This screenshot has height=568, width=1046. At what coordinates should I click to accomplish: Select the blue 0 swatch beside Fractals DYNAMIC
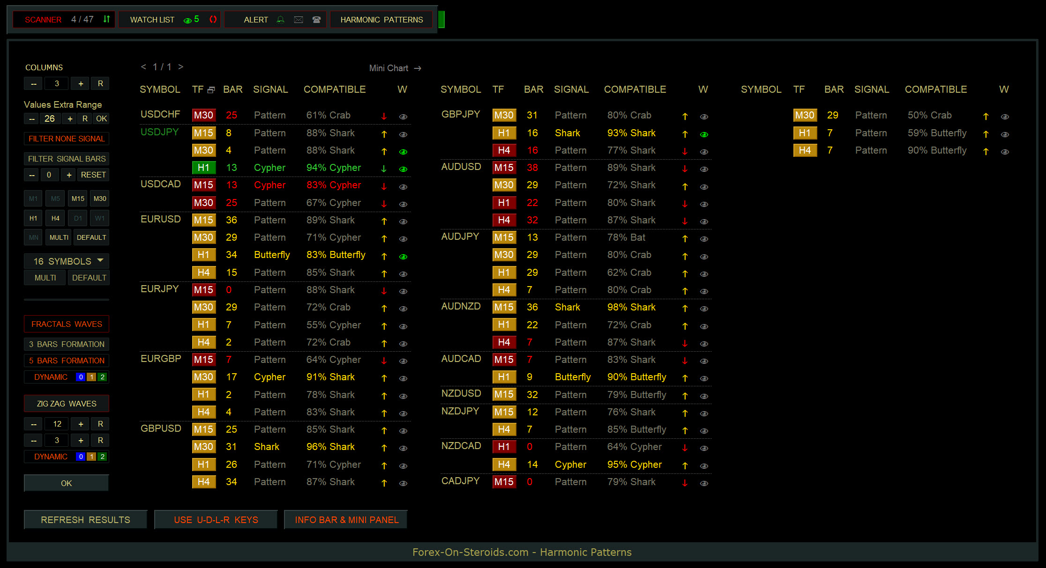pos(81,377)
